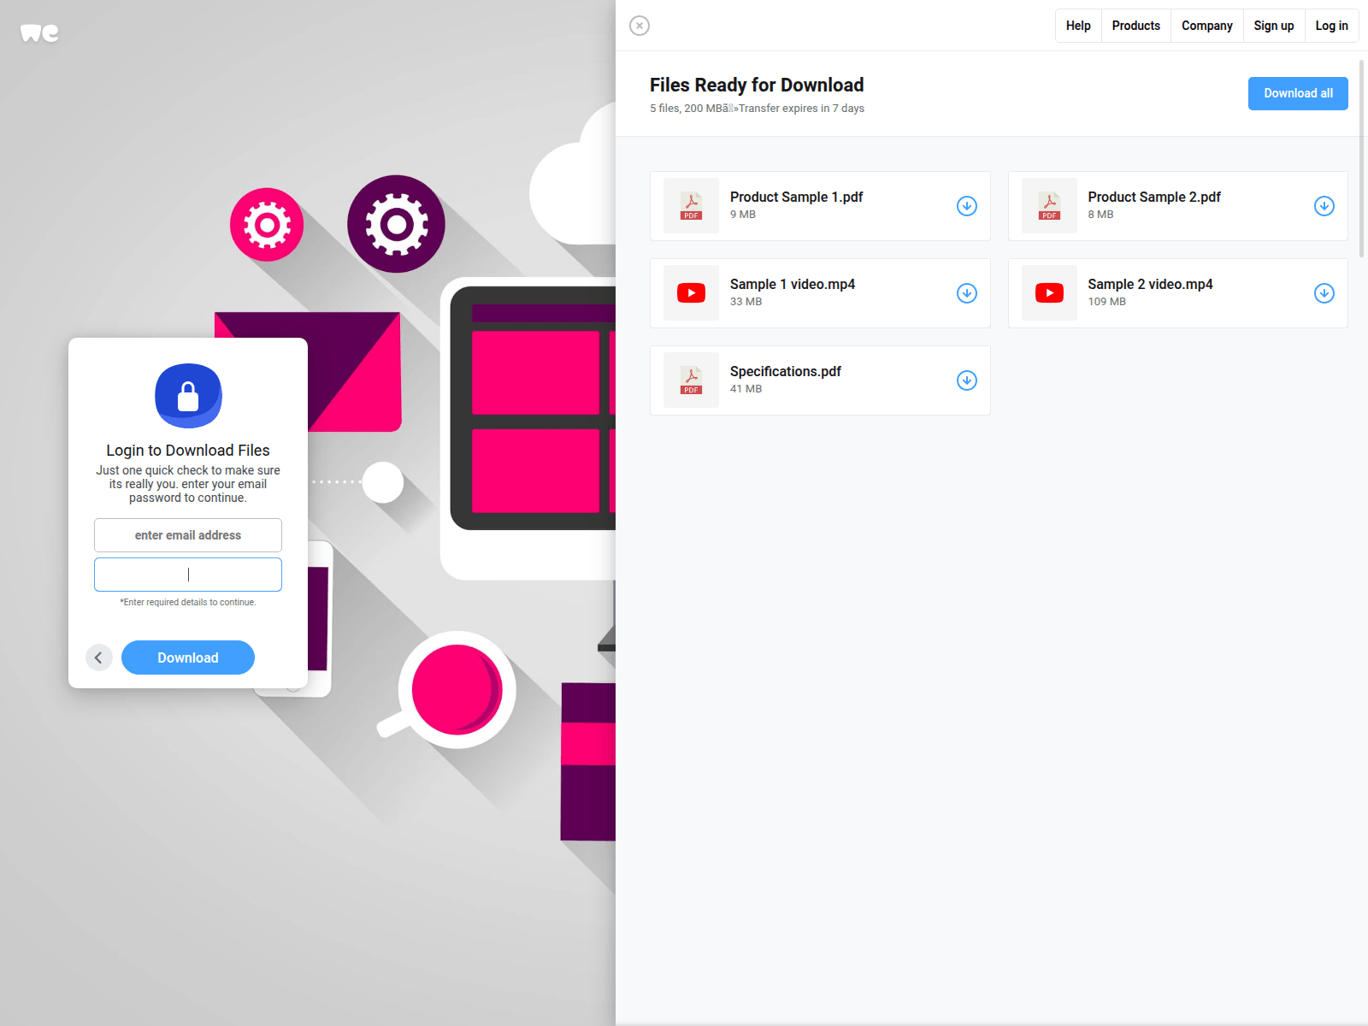Dismiss the transfer panel with the X button
Screen dimensions: 1368x1026
[x=640, y=26]
